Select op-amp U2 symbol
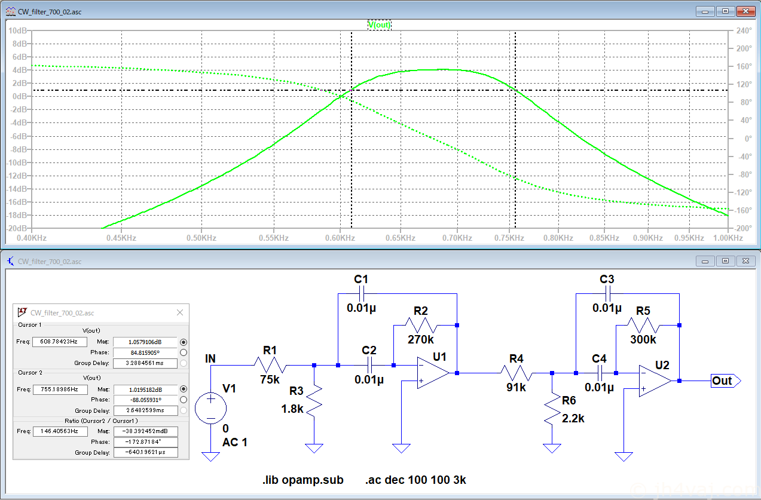This screenshot has height=500, width=761. 655,381
